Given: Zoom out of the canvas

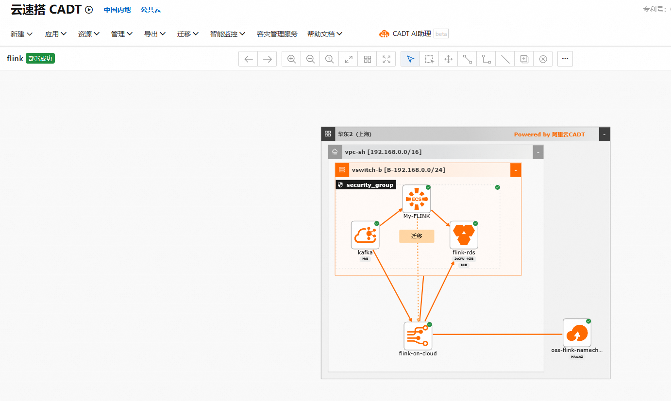Looking at the screenshot, I should 310,59.
